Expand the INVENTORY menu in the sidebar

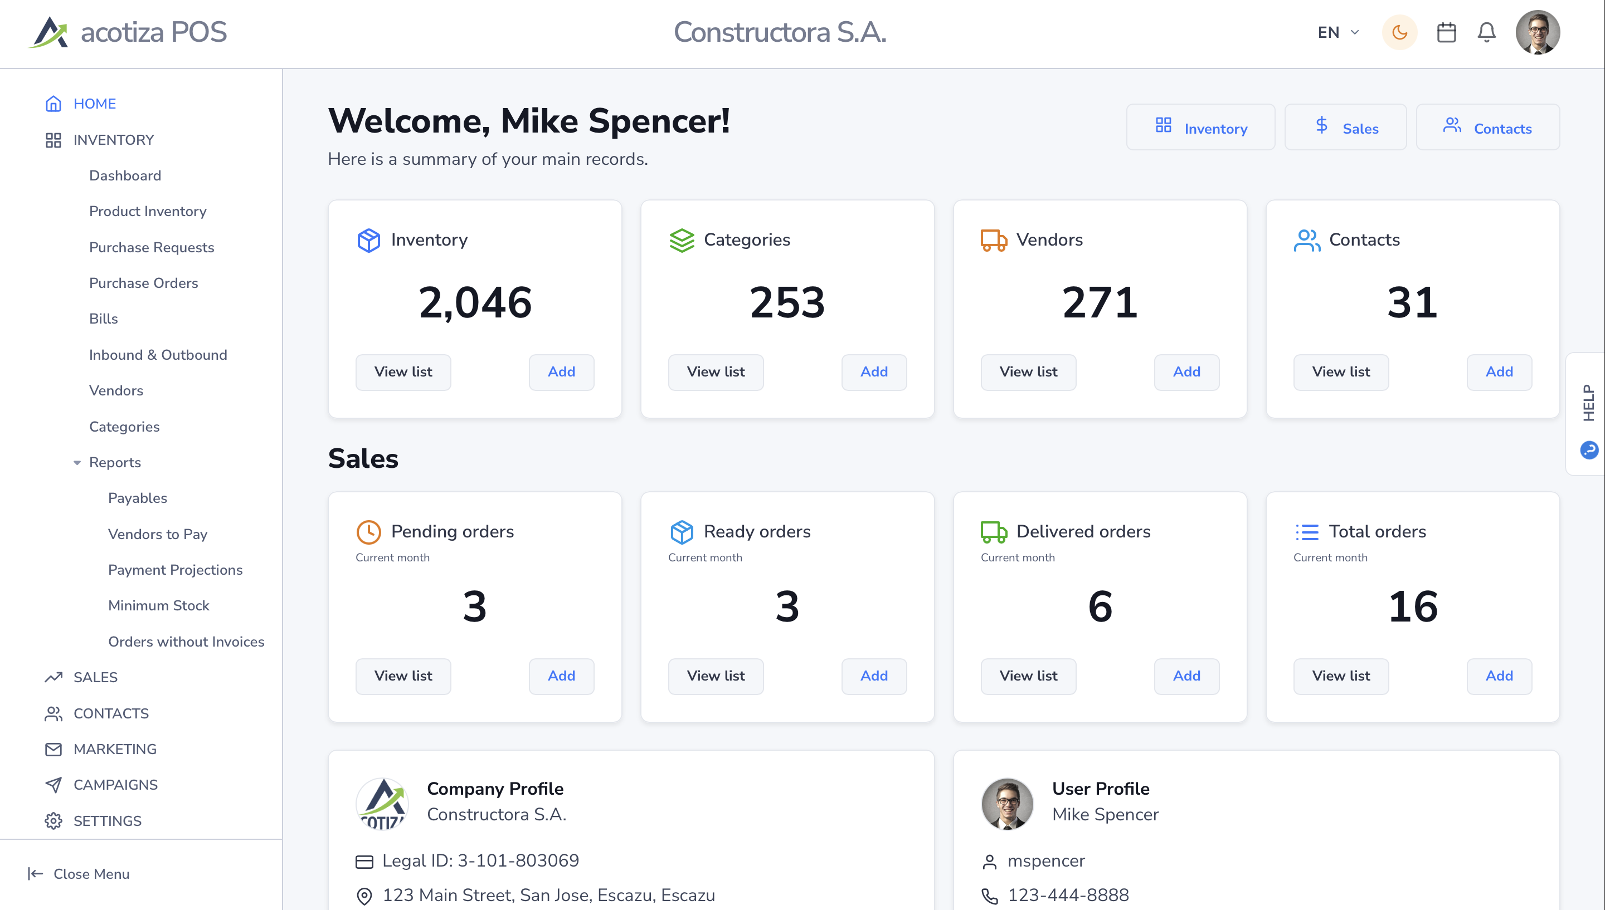[x=113, y=139]
